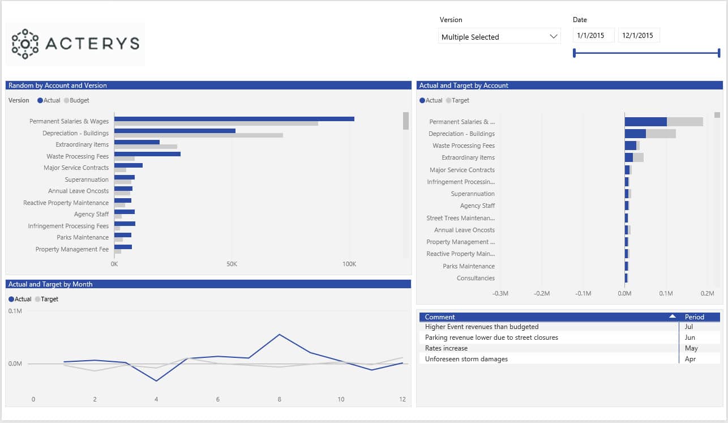Image resolution: width=728 pixels, height=423 pixels.
Task: Click the Acterys logo
Action: 75,44
